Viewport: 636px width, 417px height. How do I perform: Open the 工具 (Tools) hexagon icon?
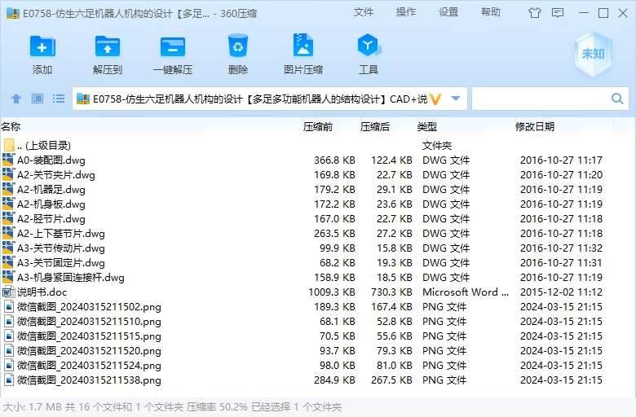coord(369,45)
